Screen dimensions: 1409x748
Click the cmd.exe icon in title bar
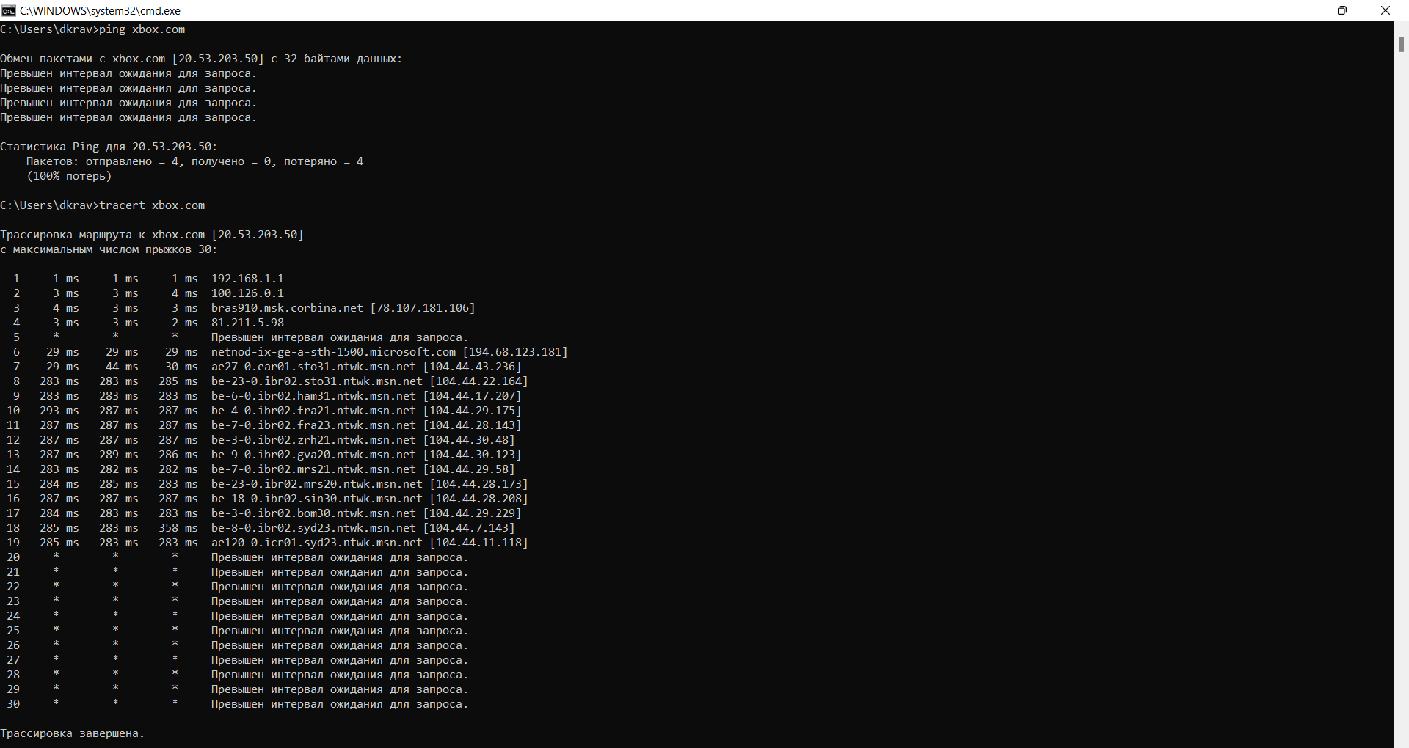(x=9, y=10)
